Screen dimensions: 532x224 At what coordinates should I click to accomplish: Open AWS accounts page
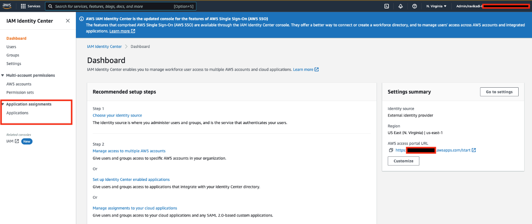click(19, 84)
